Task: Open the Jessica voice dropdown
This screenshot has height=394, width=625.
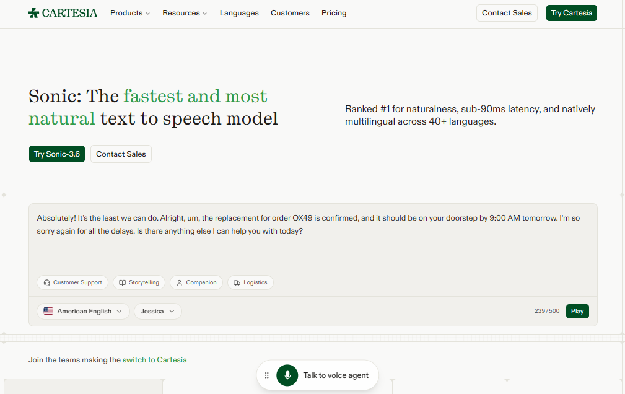Action: 158,311
